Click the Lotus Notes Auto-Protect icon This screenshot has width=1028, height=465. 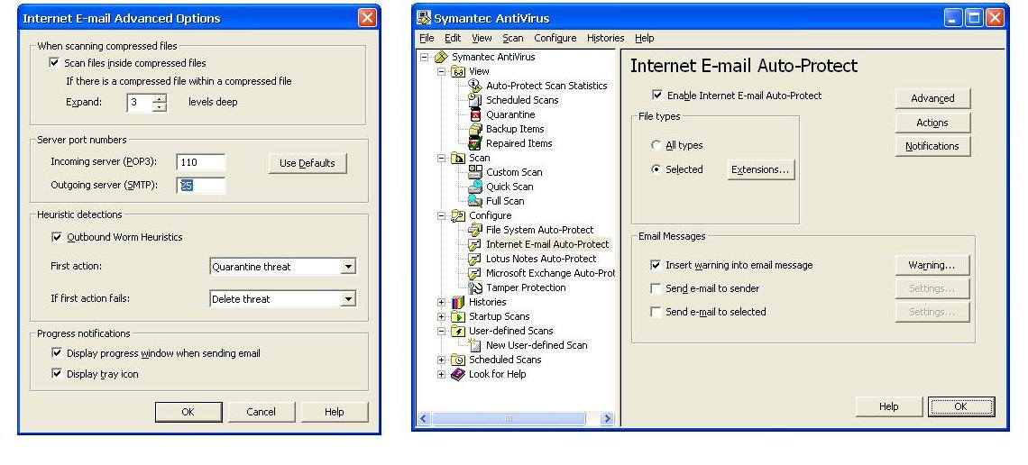click(475, 259)
